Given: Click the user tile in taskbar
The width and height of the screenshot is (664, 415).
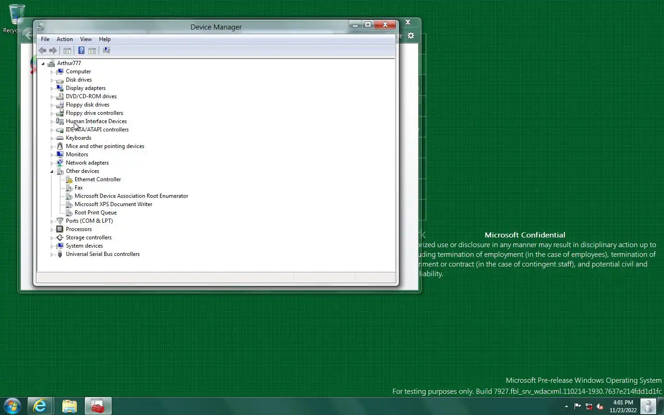Looking at the screenshot, I should [648, 406].
